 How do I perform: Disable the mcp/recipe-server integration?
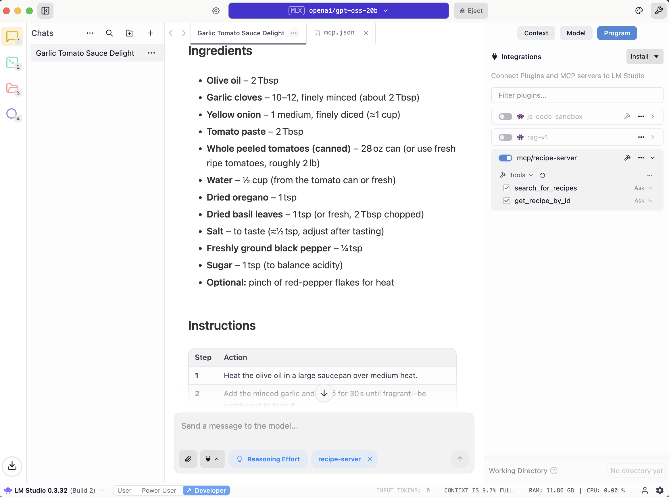tap(505, 158)
